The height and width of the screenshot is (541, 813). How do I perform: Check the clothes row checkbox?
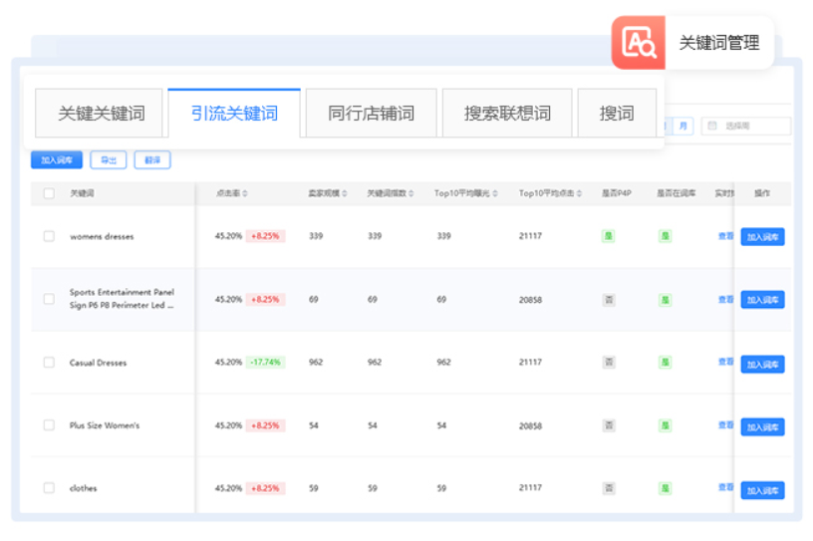(x=49, y=488)
